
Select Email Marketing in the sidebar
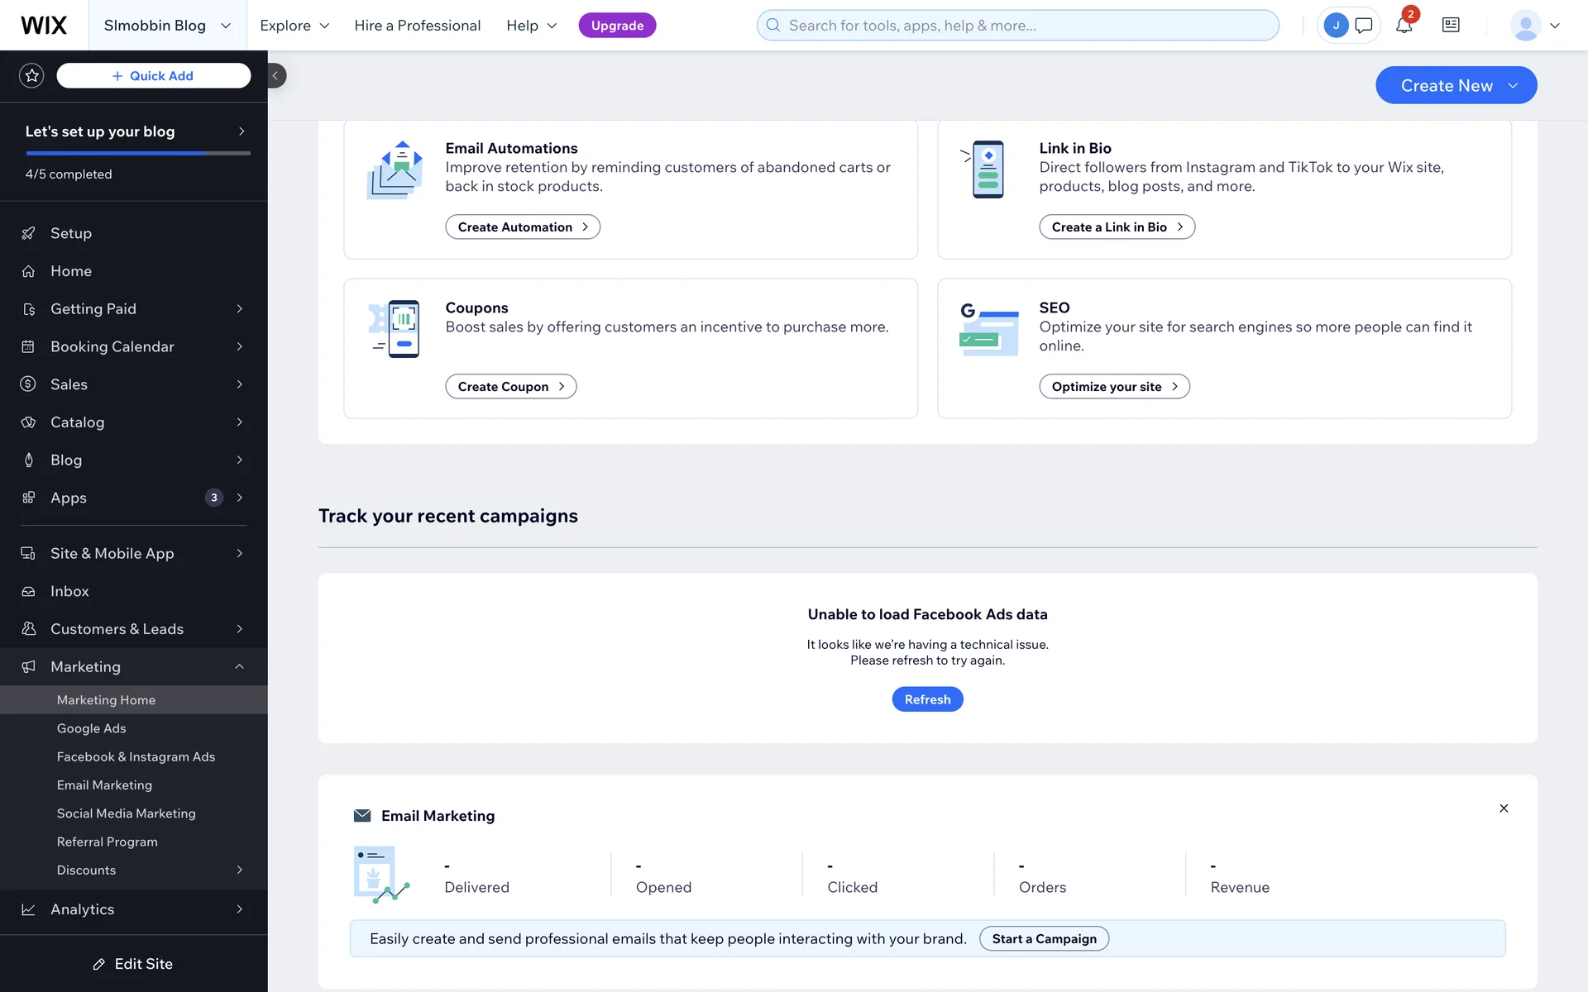click(104, 785)
